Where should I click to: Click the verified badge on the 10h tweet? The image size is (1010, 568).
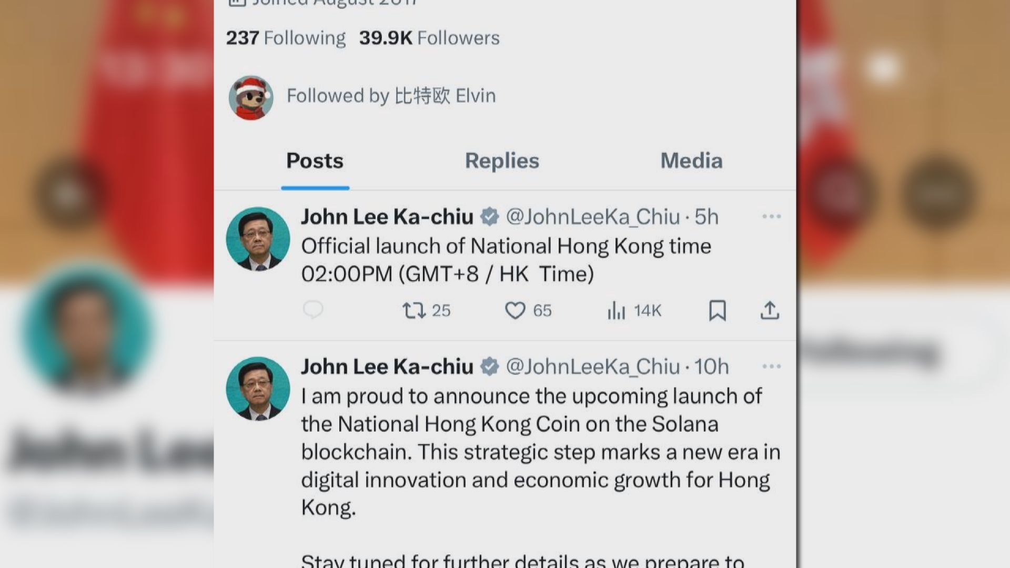489,366
